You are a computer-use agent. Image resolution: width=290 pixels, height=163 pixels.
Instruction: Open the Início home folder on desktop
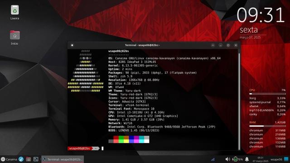point(14,35)
